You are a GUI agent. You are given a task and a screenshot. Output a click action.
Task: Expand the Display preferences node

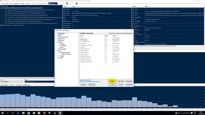57,35
